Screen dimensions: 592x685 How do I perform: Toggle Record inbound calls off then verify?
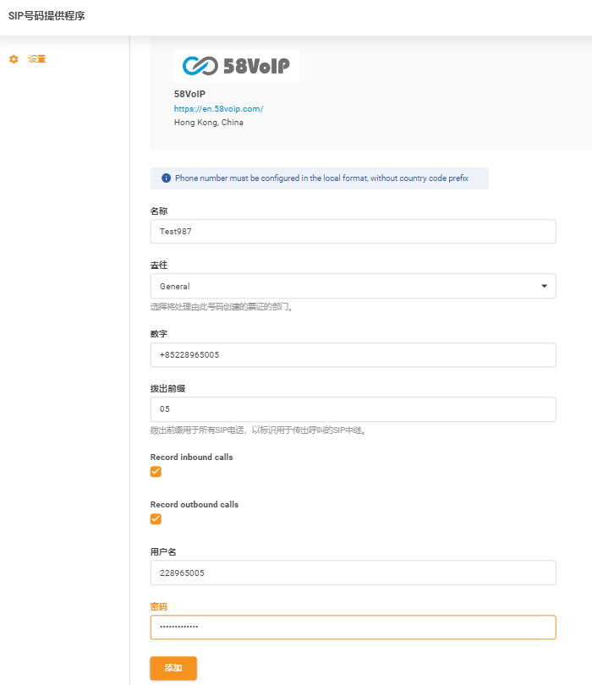[154, 471]
